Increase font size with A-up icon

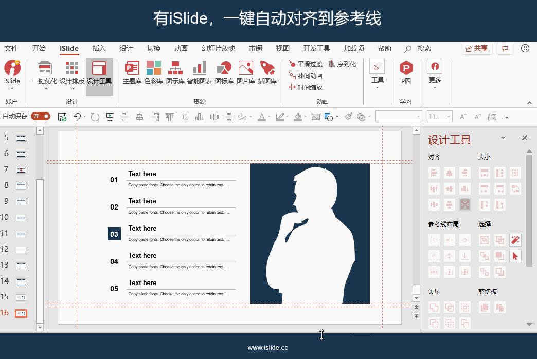pos(463,117)
